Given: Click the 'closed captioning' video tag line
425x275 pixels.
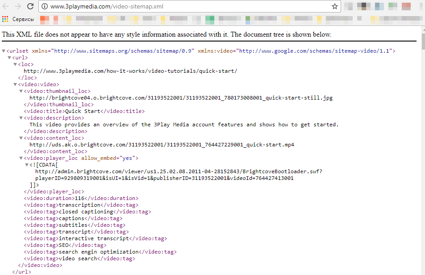Looking at the screenshot, I should 87,212.
